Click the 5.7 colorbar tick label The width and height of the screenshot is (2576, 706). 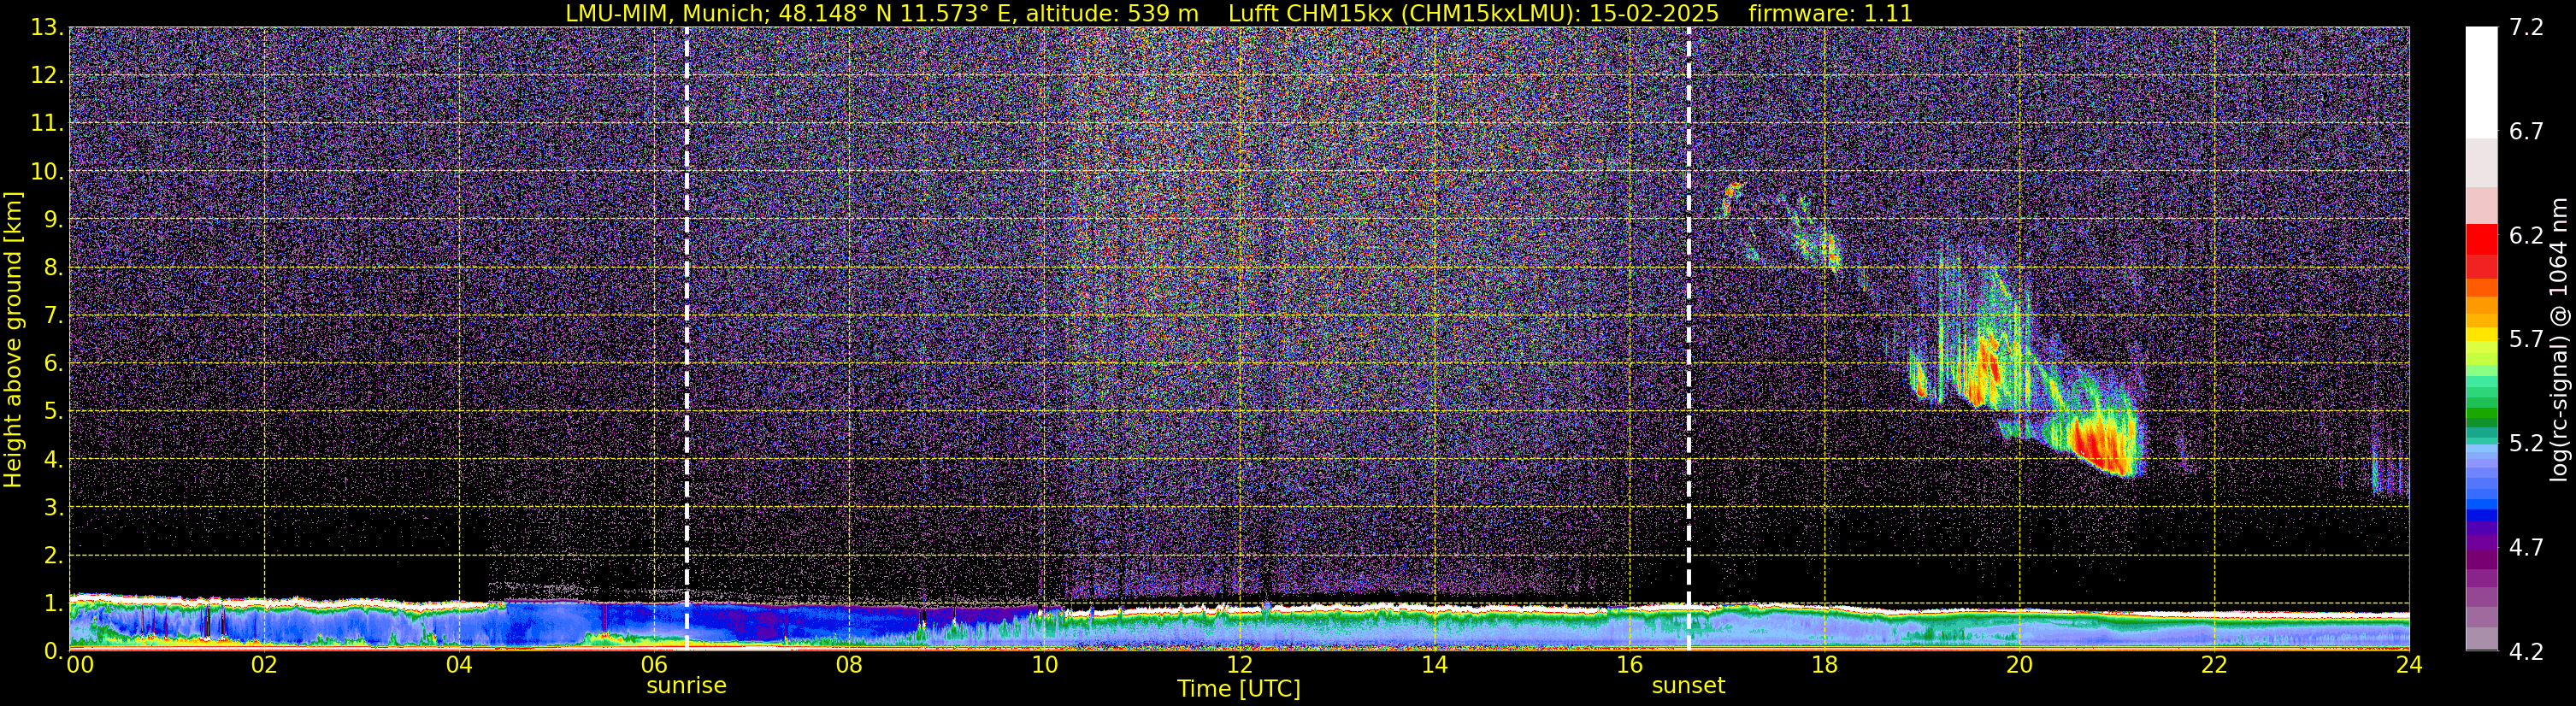tap(2526, 340)
